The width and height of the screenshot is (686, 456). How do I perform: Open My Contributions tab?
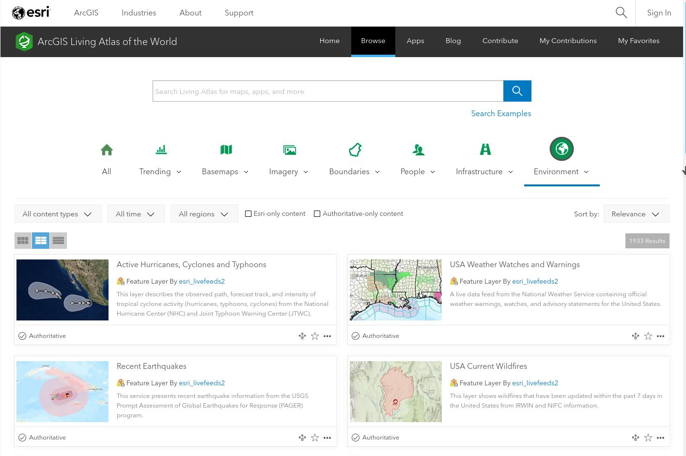tap(568, 41)
